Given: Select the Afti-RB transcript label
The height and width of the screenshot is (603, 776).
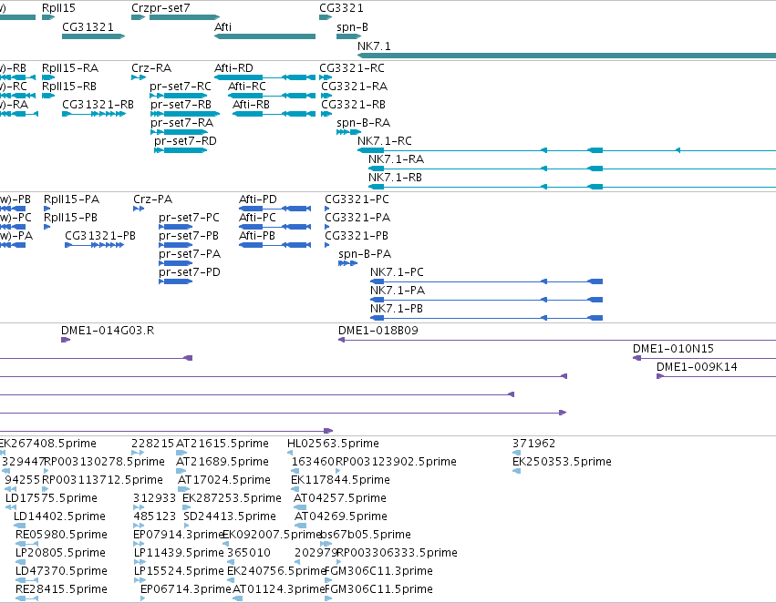Looking at the screenshot, I should pos(252,104).
